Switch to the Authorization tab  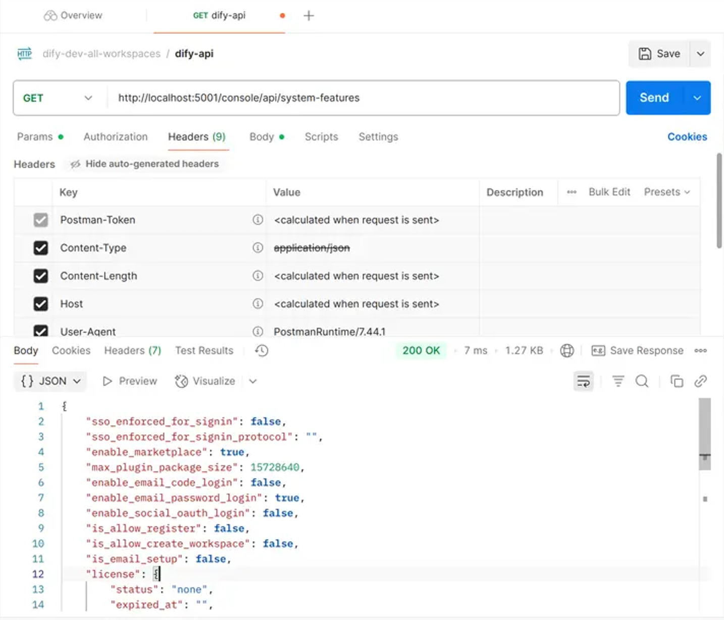coord(116,137)
